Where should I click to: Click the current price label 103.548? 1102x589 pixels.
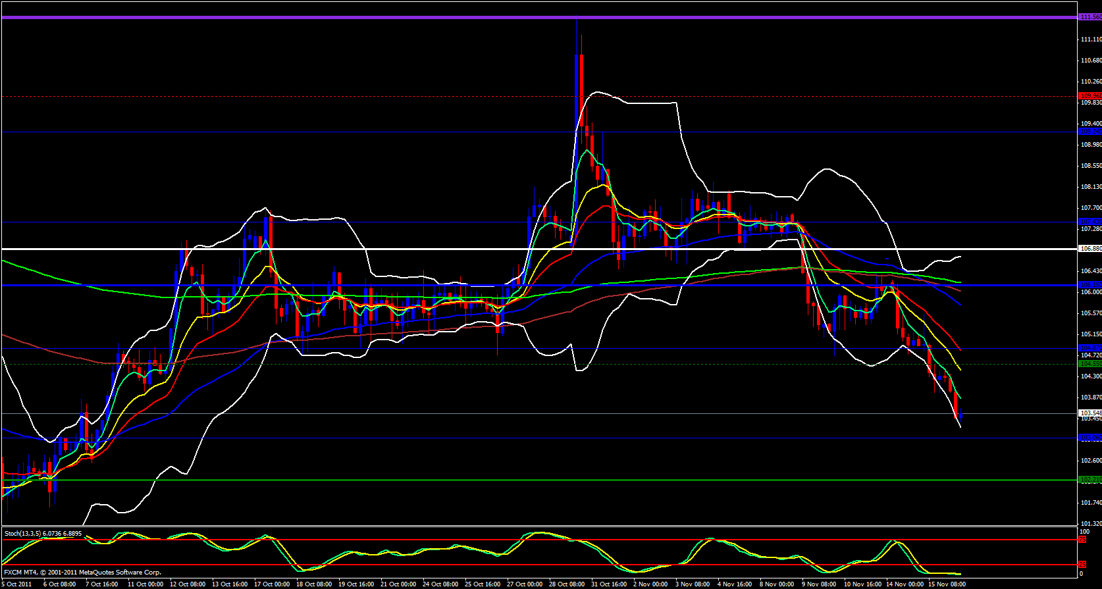click(1090, 413)
